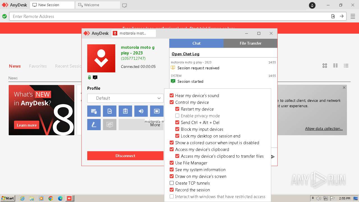Viewport: 359px width, 202px height.
Task: Uncheck Control my device
Action: click(x=172, y=102)
